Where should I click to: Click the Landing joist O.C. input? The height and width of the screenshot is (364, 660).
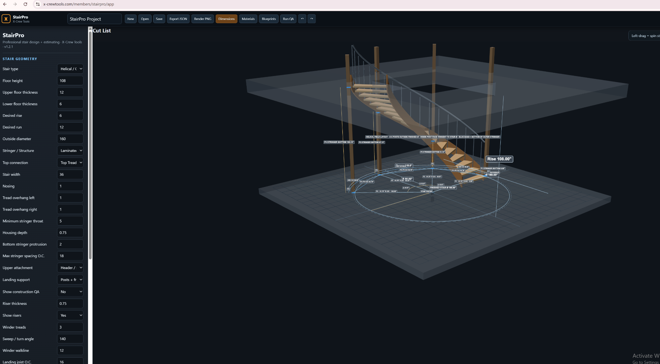(x=70, y=361)
